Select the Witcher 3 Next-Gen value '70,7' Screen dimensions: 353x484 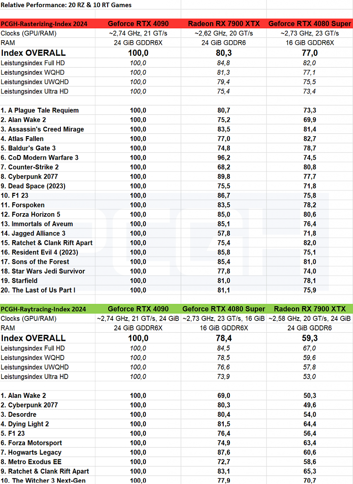pyautogui.click(x=310, y=480)
